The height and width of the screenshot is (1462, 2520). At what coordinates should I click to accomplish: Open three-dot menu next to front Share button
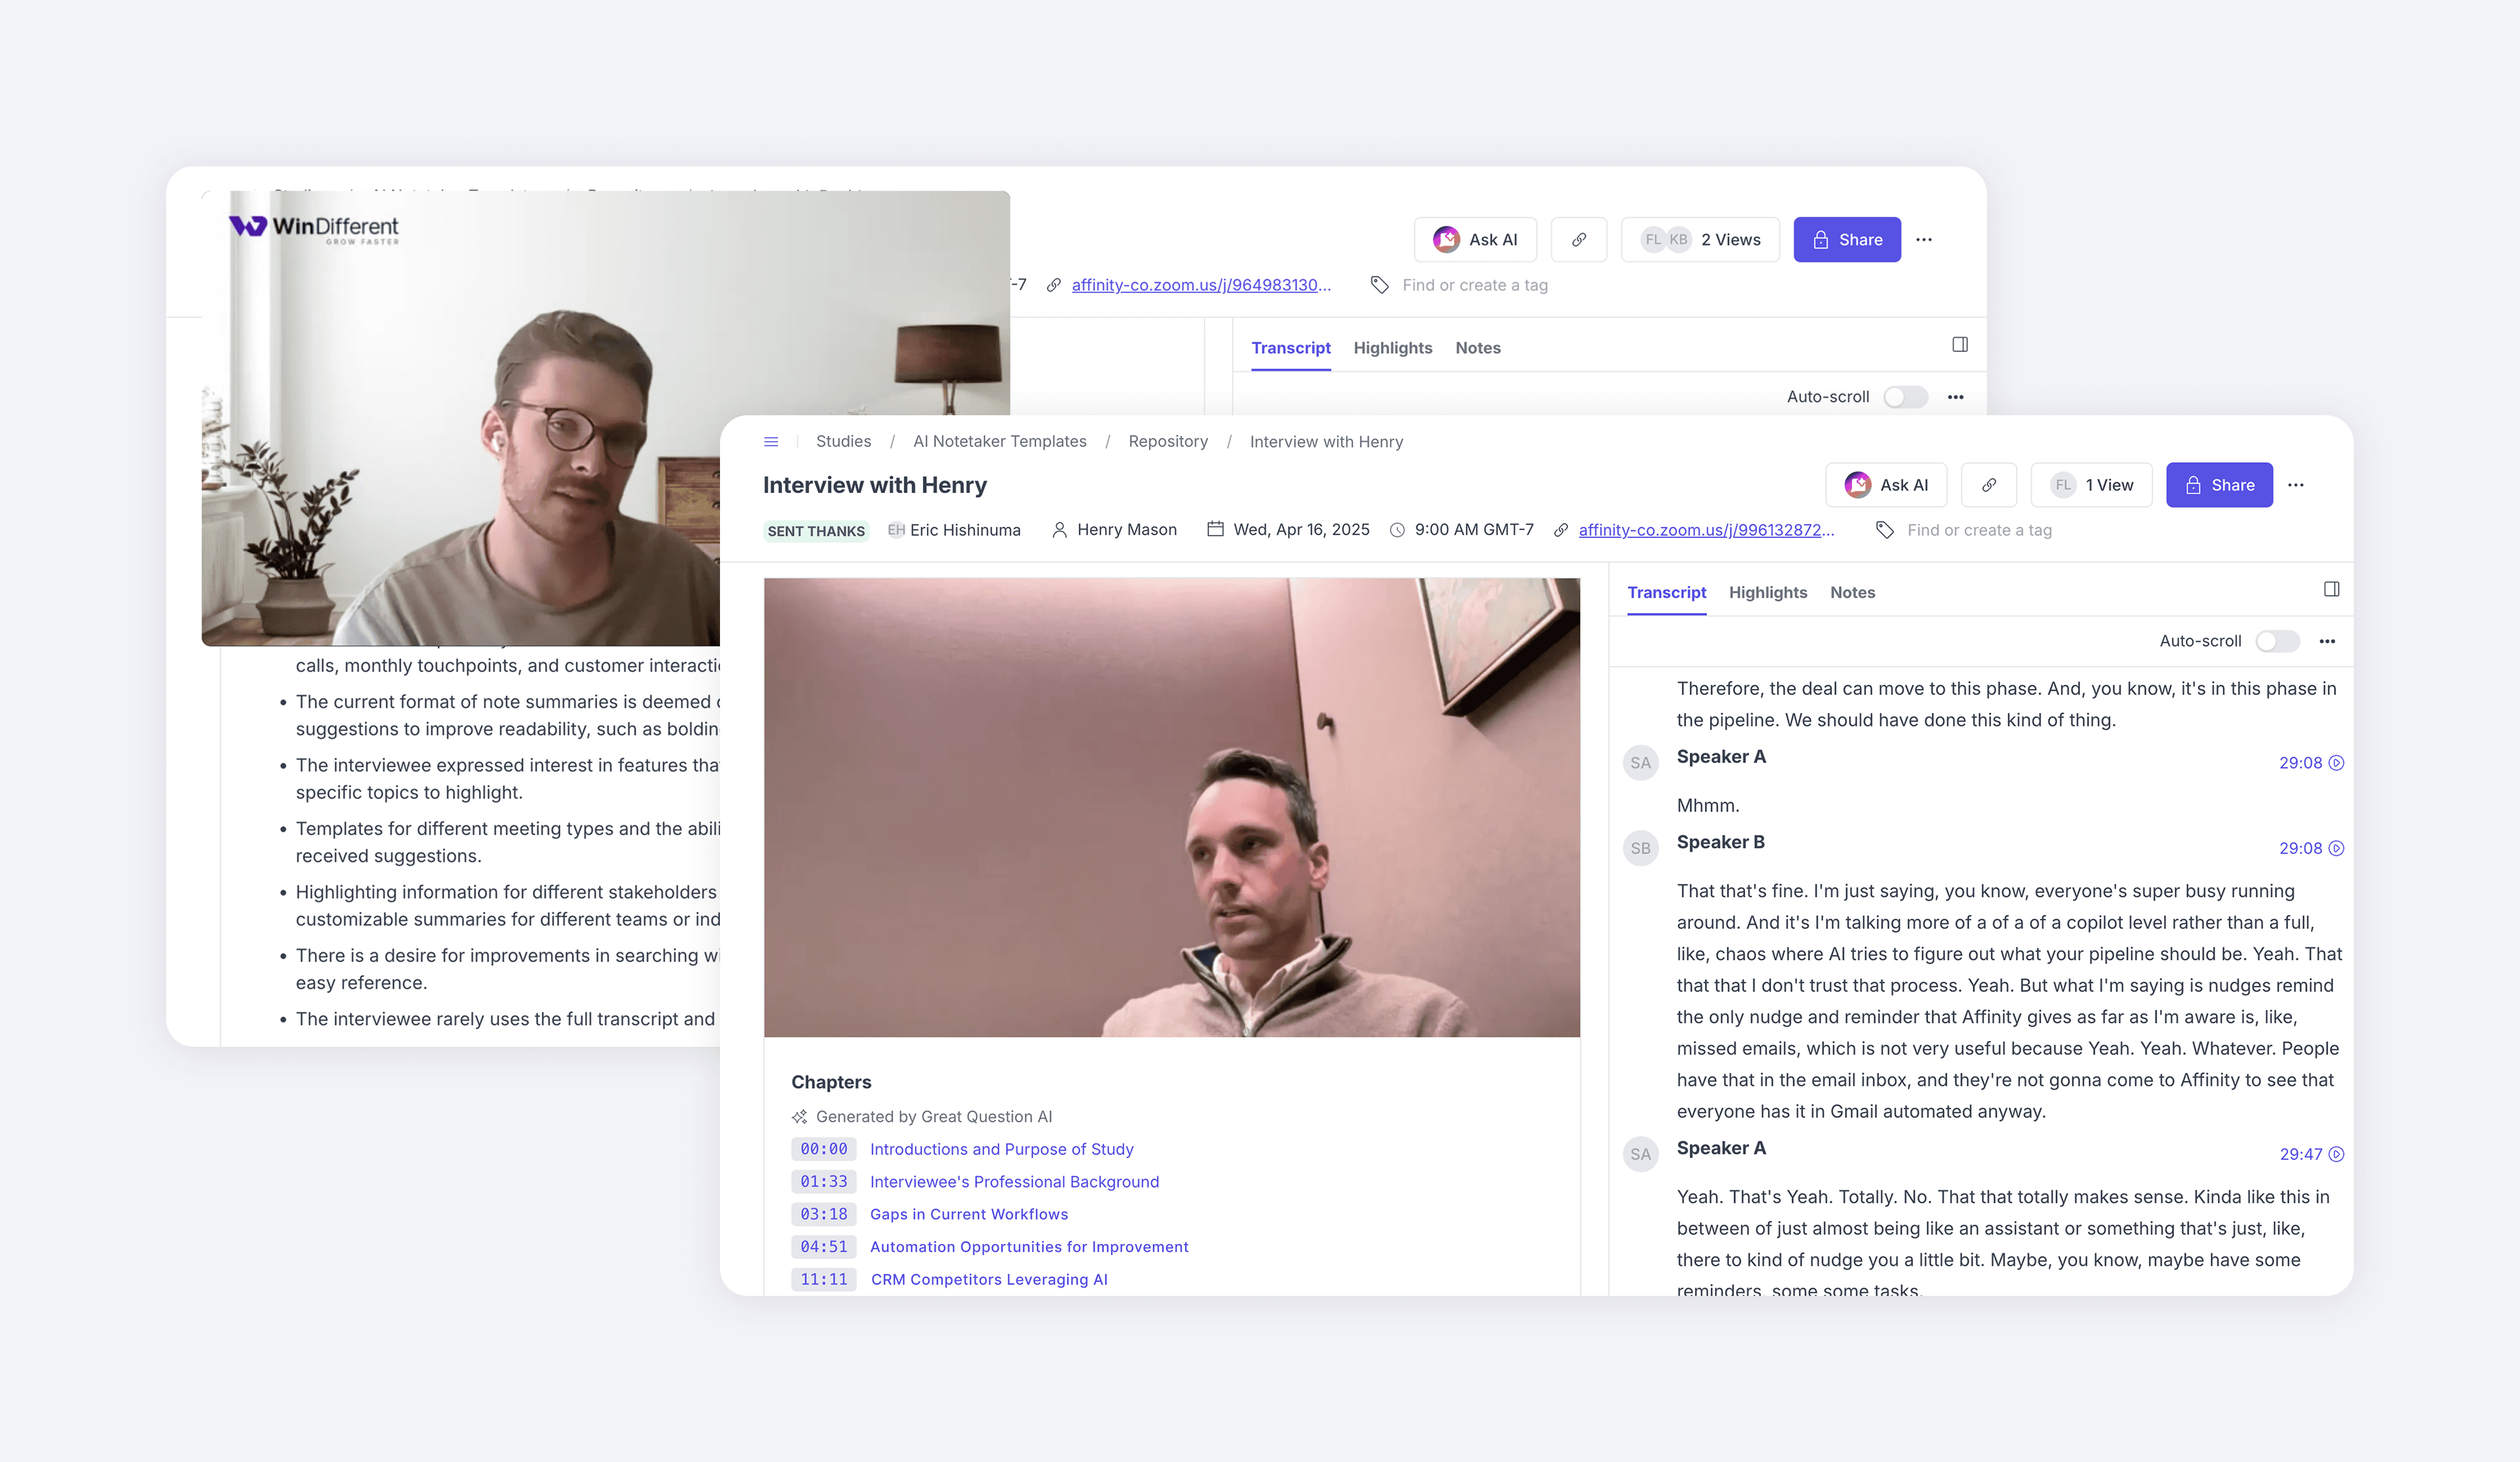(x=2296, y=485)
